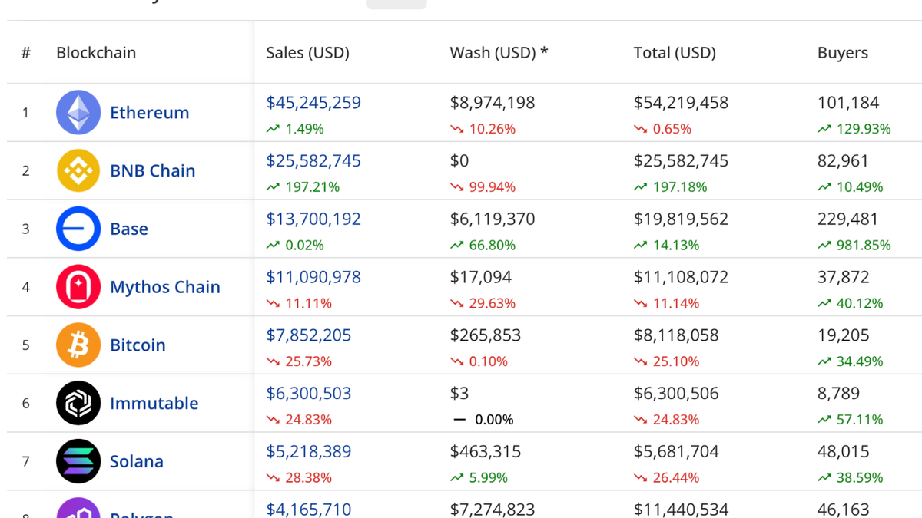Sort by the Total (USD) column header
Viewport: 922px width, 518px height.
point(675,52)
